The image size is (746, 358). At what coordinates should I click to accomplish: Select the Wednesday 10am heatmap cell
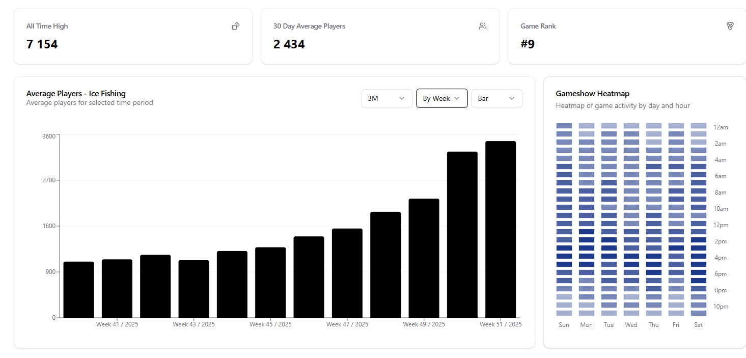pyautogui.click(x=631, y=207)
